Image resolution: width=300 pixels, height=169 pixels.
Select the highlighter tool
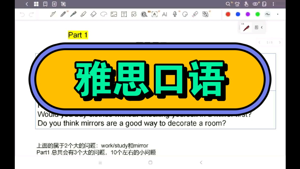click(x=83, y=14)
